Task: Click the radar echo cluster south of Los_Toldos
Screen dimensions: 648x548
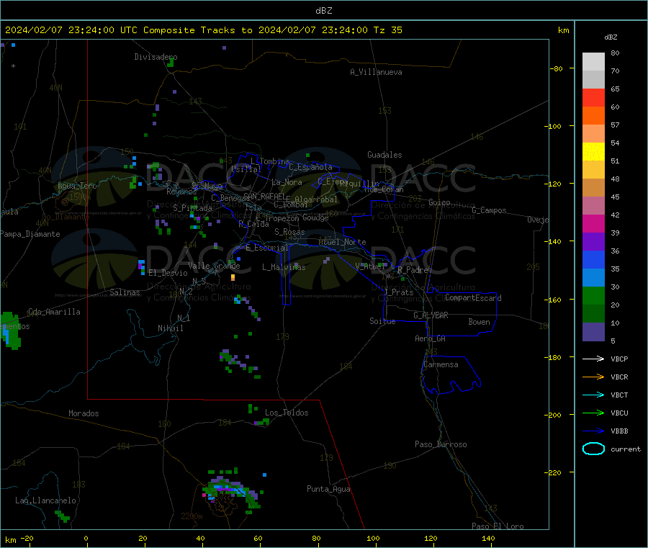Action: (231, 490)
